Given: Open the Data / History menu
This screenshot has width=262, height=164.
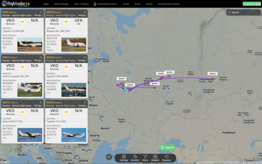Looking at the screenshot, I should click(x=81, y=4).
